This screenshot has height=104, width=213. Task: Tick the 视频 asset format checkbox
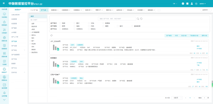[60, 23]
